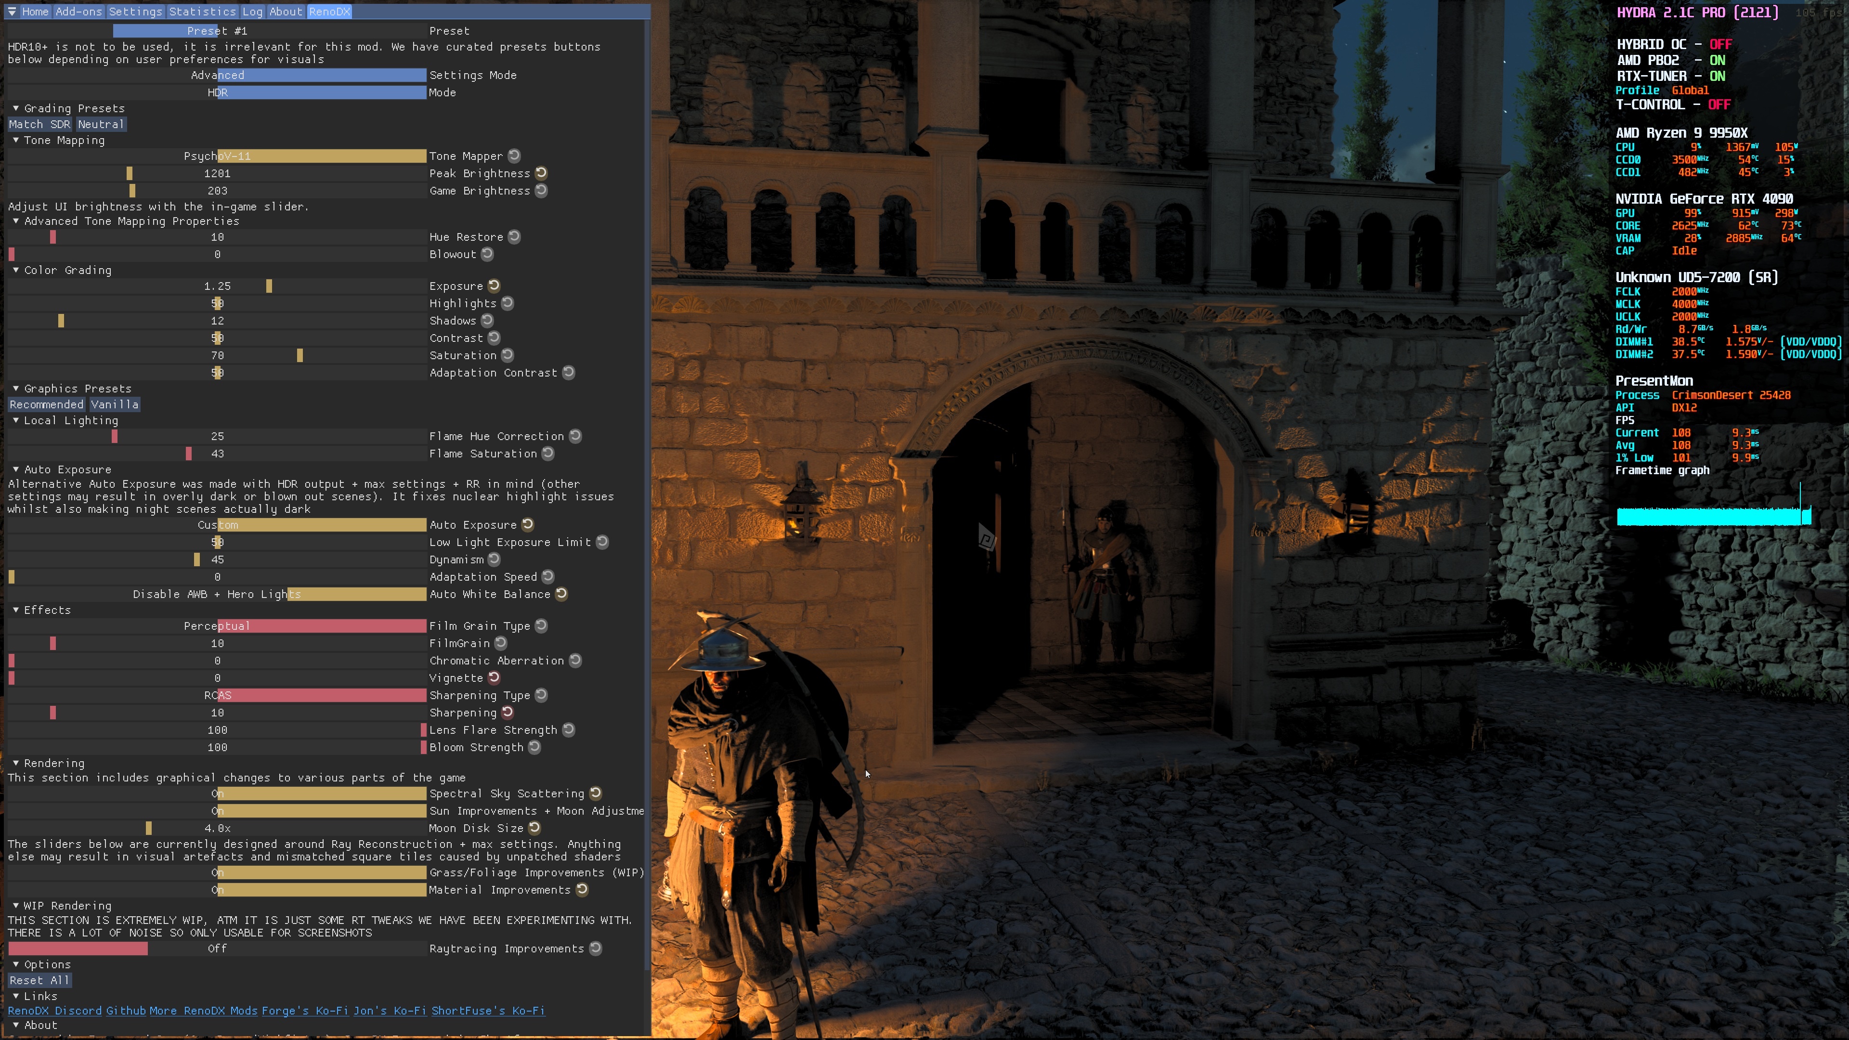Reset the Hue Restore value
This screenshot has width=1849, height=1040.
[514, 237]
